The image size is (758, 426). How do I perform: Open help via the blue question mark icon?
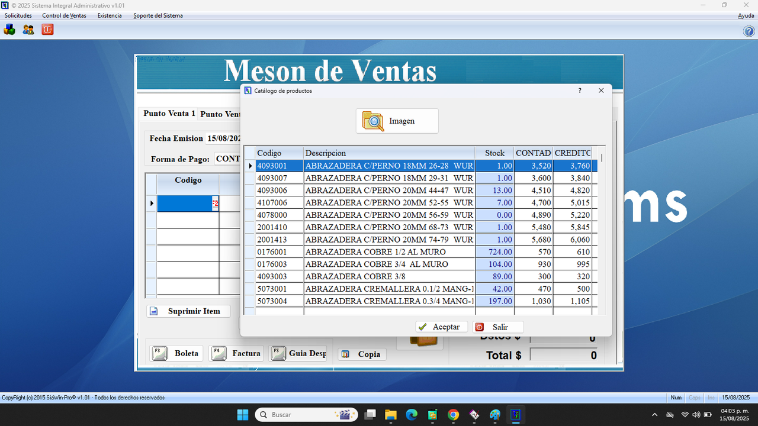[749, 31]
